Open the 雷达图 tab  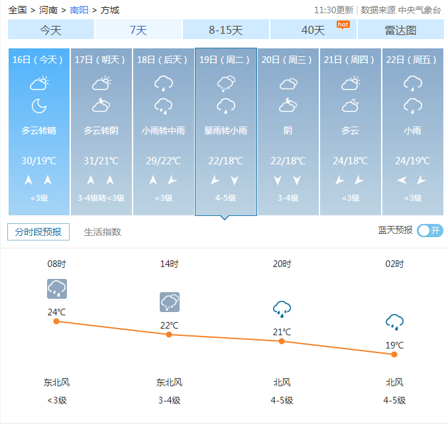coord(400,30)
